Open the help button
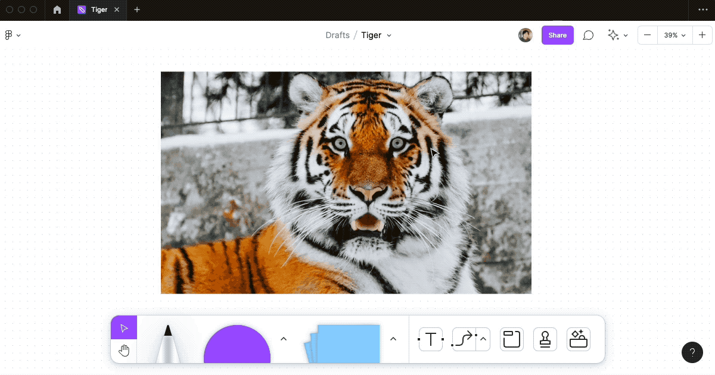Screen dimensions: 715x375 click(x=692, y=352)
